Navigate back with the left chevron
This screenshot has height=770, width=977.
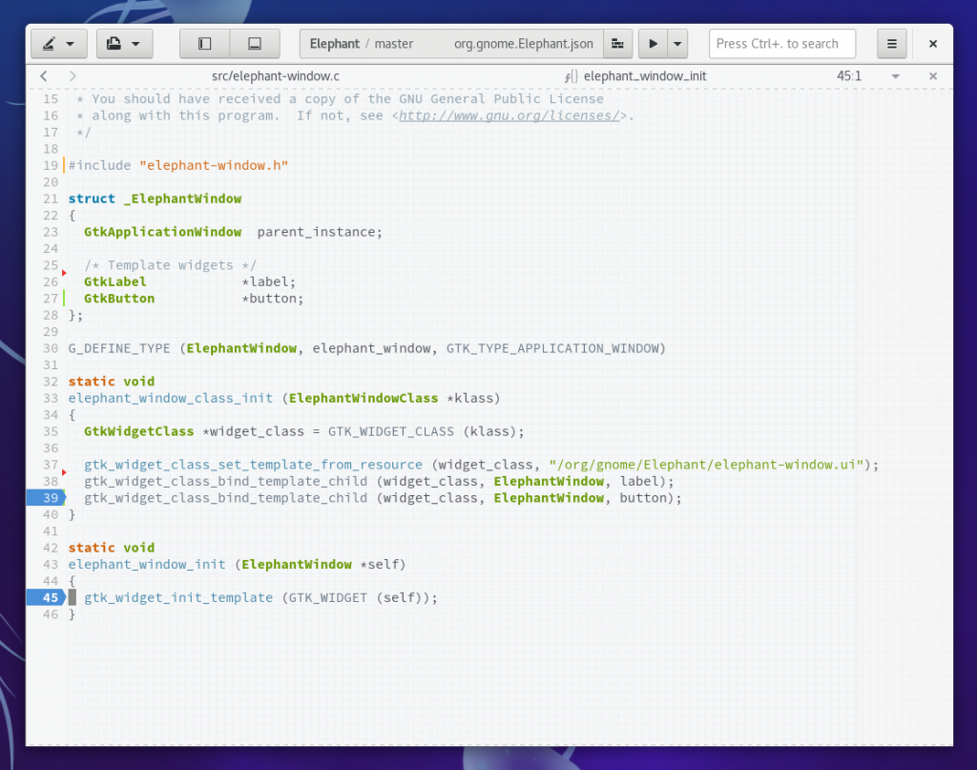coord(44,76)
